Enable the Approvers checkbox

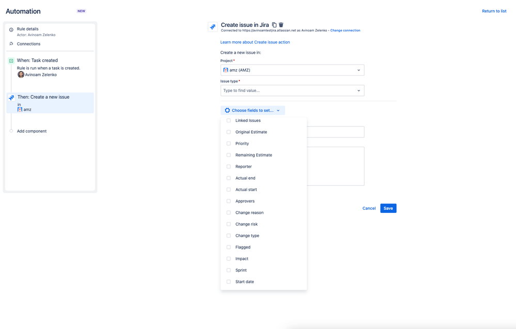(x=229, y=201)
